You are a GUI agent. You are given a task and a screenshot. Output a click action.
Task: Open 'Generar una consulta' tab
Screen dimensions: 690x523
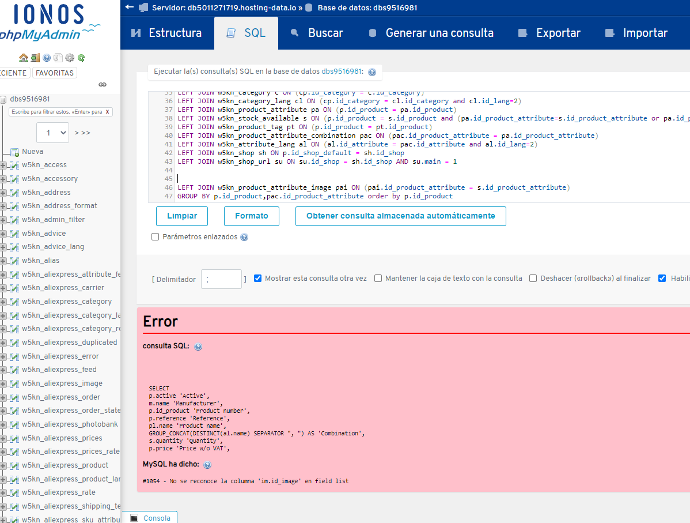[431, 33]
